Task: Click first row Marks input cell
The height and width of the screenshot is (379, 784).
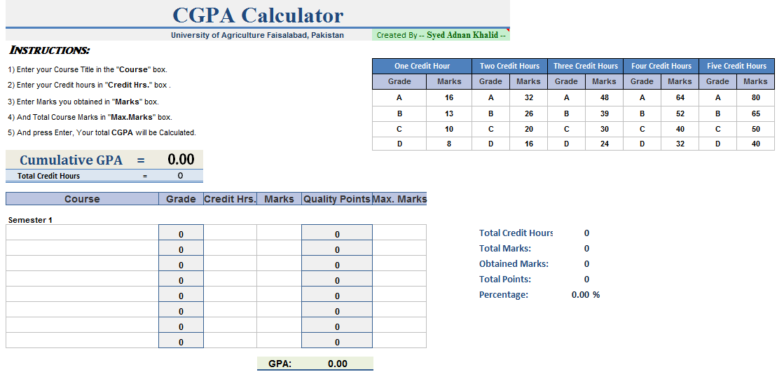Action: click(x=279, y=233)
